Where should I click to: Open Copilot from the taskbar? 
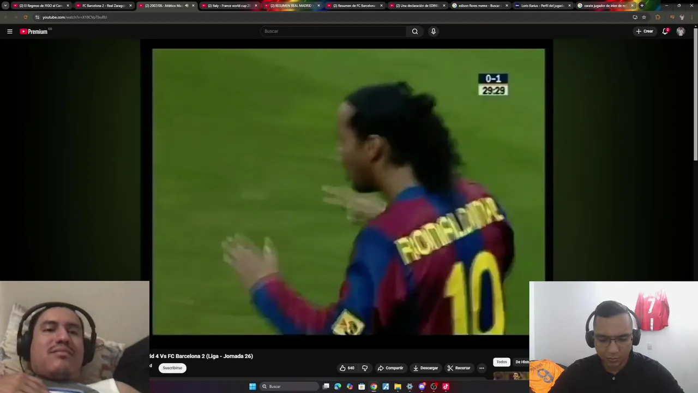(x=350, y=386)
